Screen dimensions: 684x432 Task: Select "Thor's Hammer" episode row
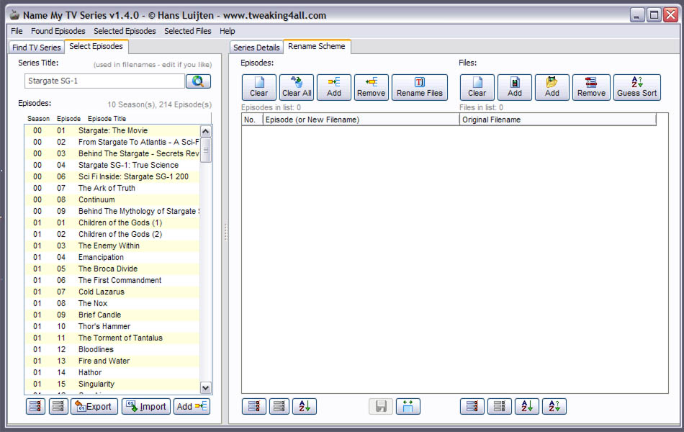pos(112,326)
